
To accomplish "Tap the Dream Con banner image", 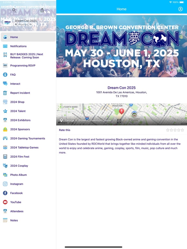I will 122,46.
